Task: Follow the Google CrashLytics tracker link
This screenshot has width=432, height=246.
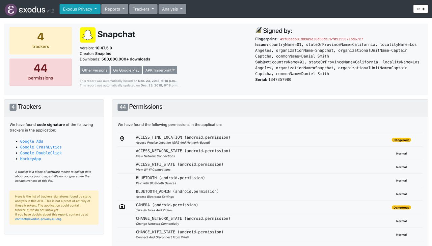Action: coord(40,147)
